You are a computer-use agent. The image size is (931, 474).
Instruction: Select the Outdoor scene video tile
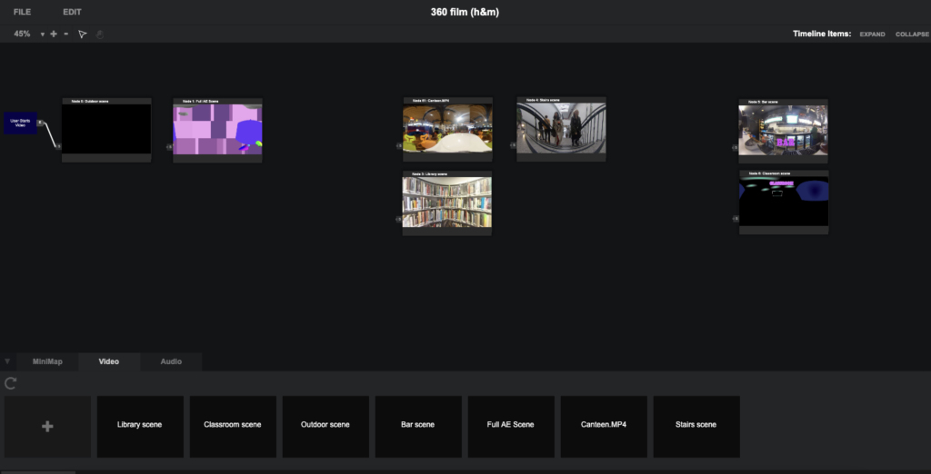[325, 427]
